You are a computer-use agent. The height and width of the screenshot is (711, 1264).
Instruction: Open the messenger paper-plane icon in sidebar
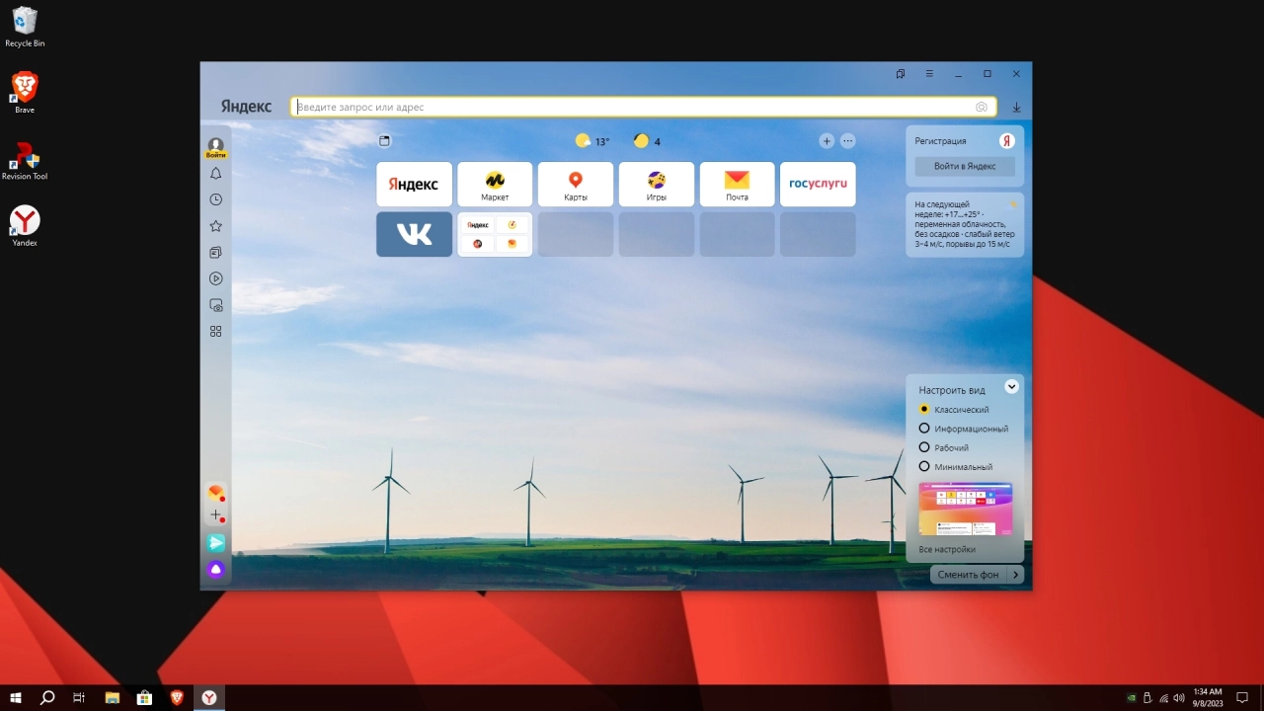(x=216, y=543)
